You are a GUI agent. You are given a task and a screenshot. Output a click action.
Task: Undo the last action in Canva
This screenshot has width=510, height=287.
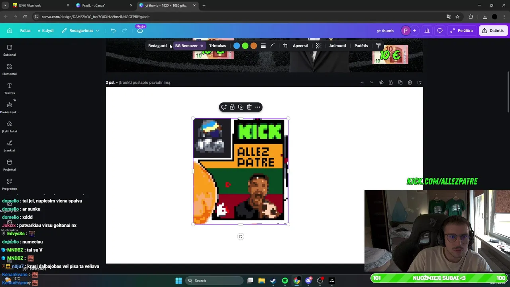click(113, 31)
